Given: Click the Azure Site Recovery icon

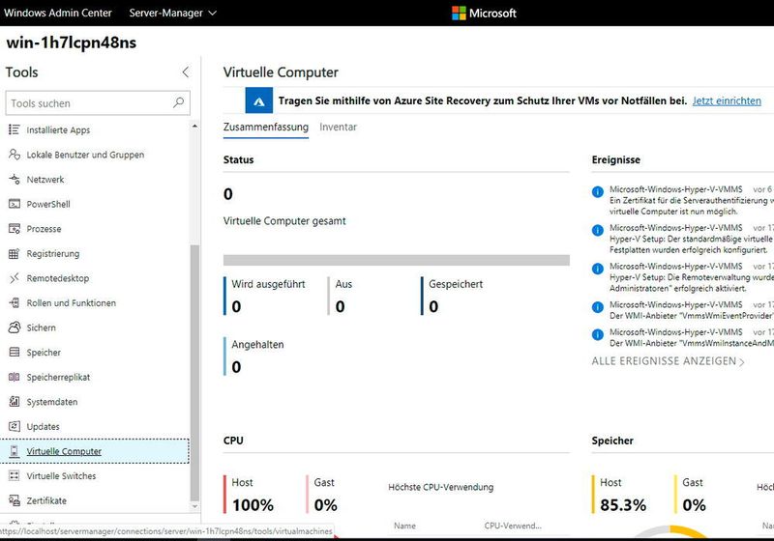Looking at the screenshot, I should (x=258, y=100).
